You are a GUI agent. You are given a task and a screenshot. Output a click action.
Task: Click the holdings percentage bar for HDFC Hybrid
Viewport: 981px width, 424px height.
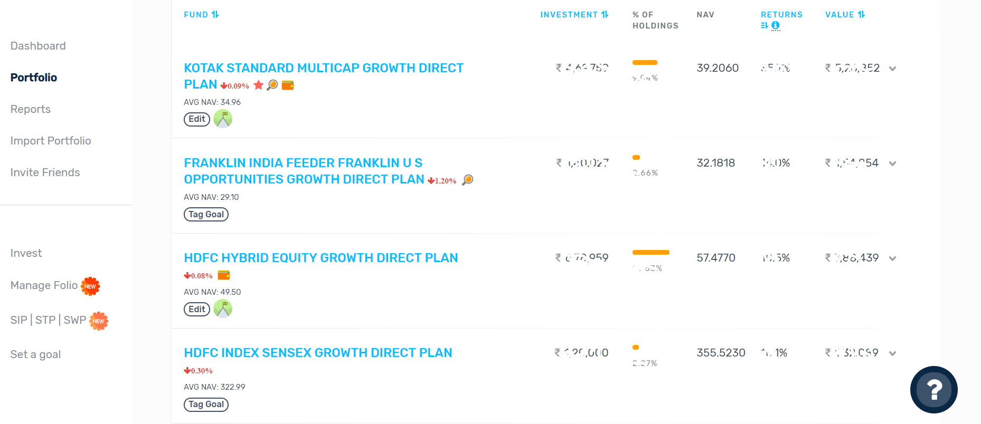[x=650, y=252]
